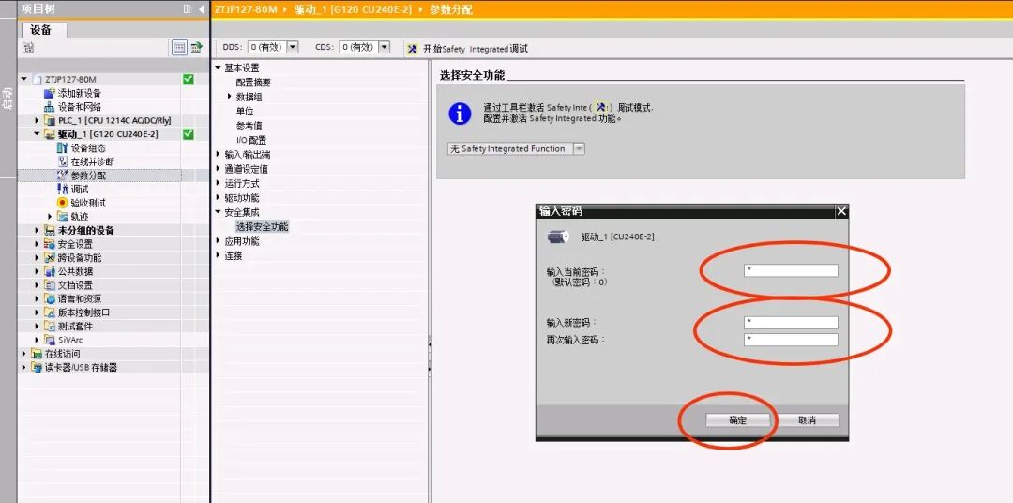The image size is (1013, 503).
Task: Select 配置摘要 (configuration summary) in navigation
Action: coord(253,82)
